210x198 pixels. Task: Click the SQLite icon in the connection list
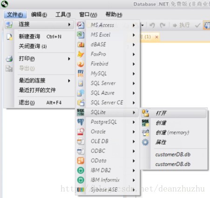coord(81,112)
